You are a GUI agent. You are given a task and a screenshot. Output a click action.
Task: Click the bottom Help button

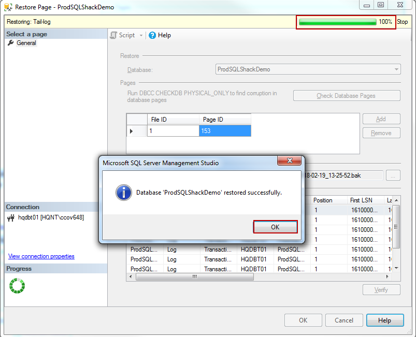385,320
